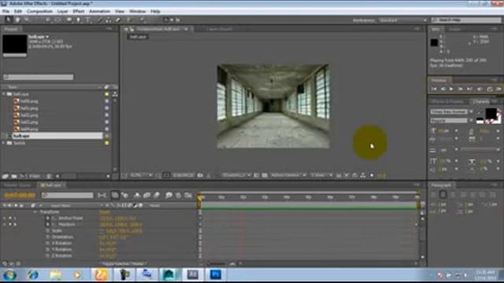Switch to the Audio tab

(x=455, y=29)
